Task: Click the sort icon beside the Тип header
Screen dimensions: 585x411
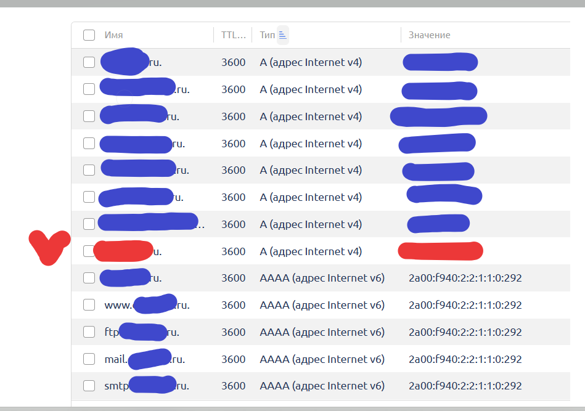Action: [283, 35]
